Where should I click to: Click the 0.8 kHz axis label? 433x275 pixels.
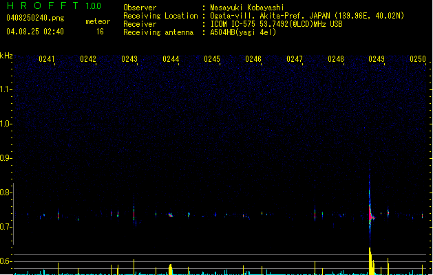click(x=6, y=192)
